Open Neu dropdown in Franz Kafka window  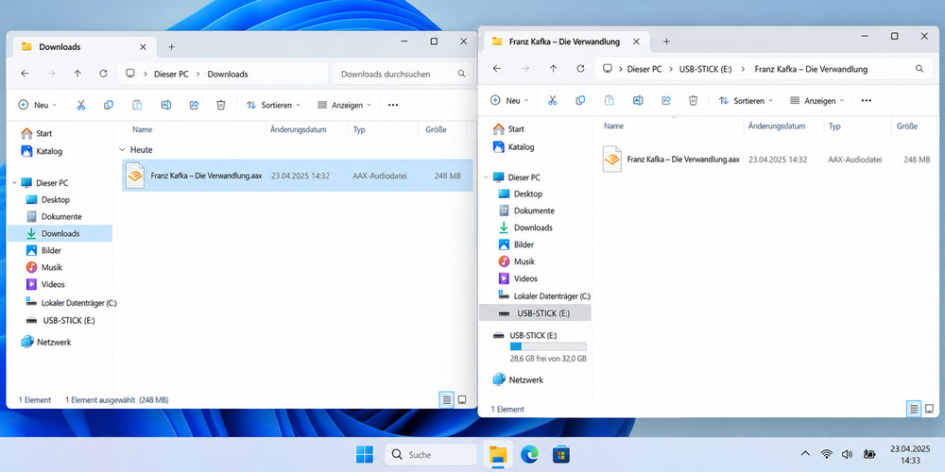509,101
